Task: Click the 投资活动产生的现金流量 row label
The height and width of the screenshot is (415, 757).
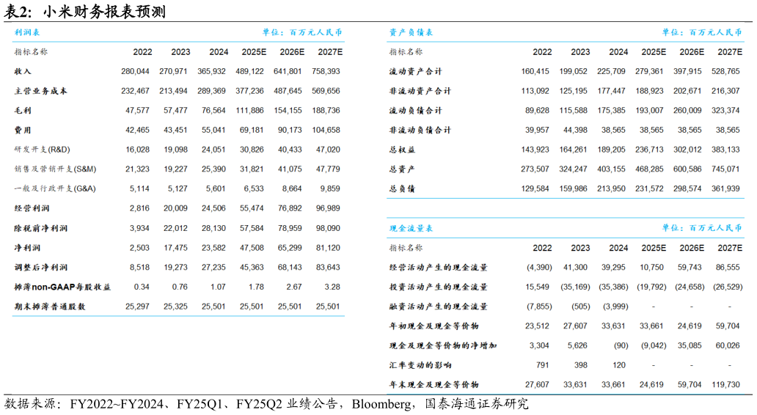Action: 439,287
